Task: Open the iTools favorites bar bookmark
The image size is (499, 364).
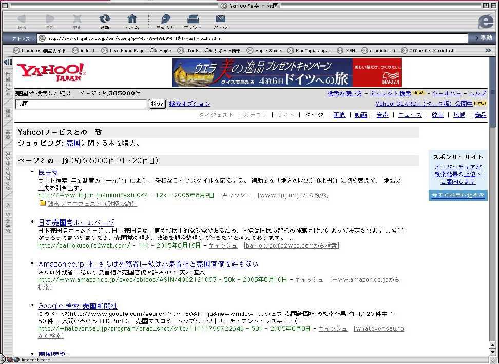Action: (188, 51)
